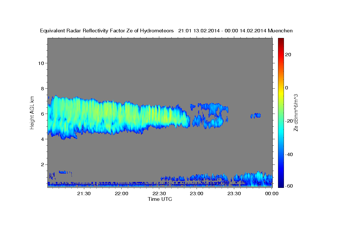Click the colorbar label '0'

pos(287,88)
